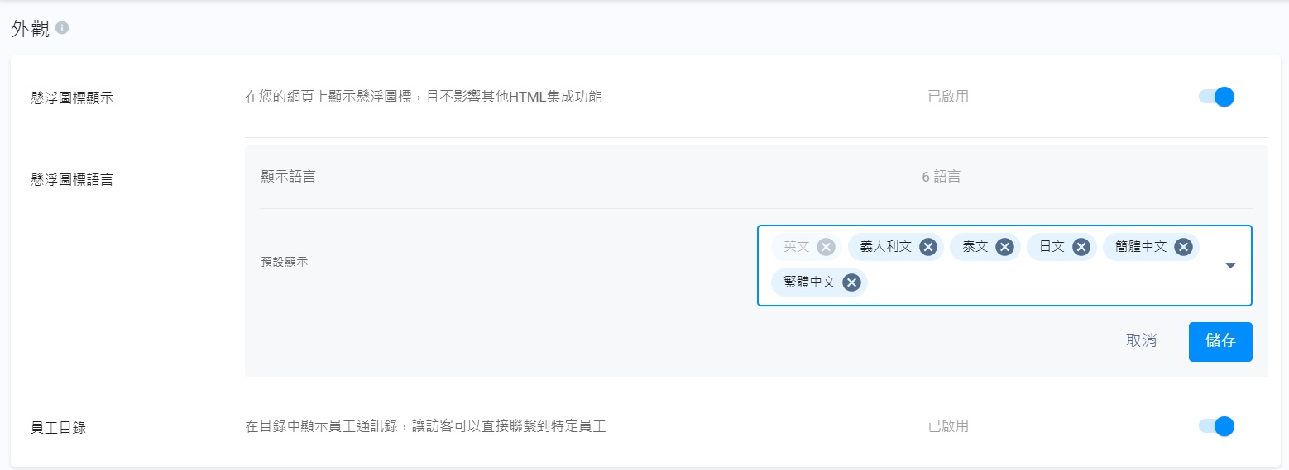Click the greyed X on 英文 tag
The width and height of the screenshot is (1289, 470).
coord(826,247)
